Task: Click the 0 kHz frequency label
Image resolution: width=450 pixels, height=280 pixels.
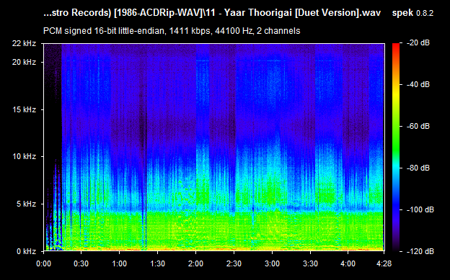Action: pos(26,251)
